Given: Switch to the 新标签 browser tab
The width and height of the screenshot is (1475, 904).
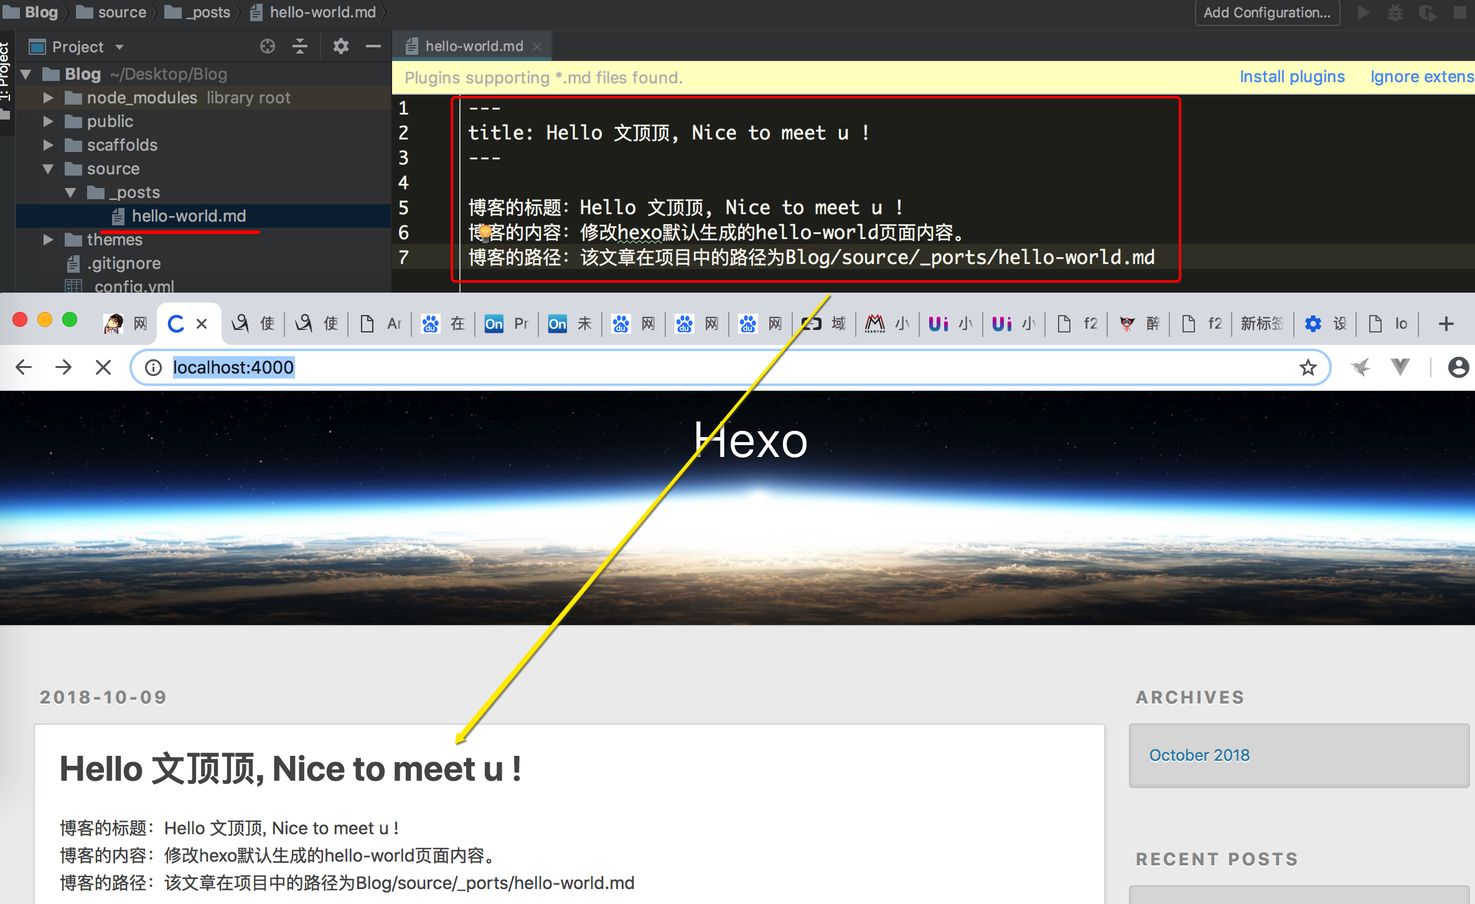Looking at the screenshot, I should [1262, 324].
